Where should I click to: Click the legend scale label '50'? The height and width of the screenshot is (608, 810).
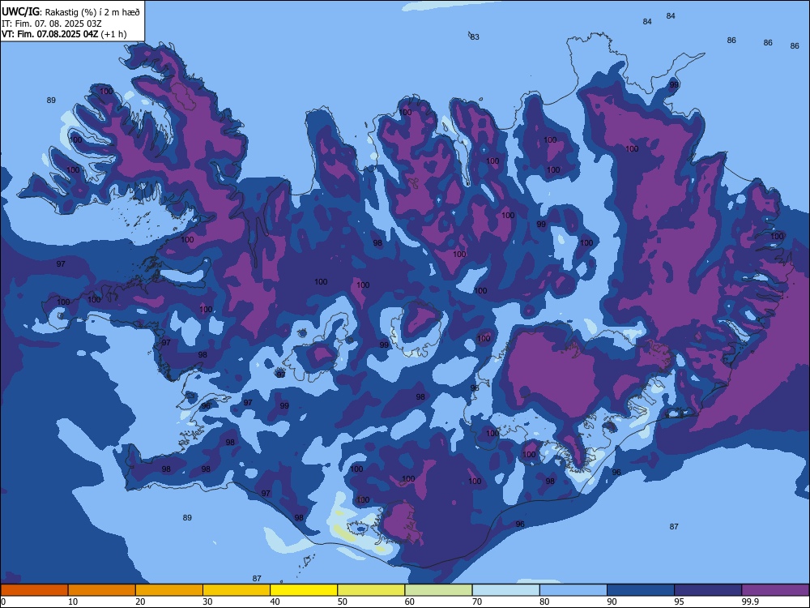tap(343, 602)
